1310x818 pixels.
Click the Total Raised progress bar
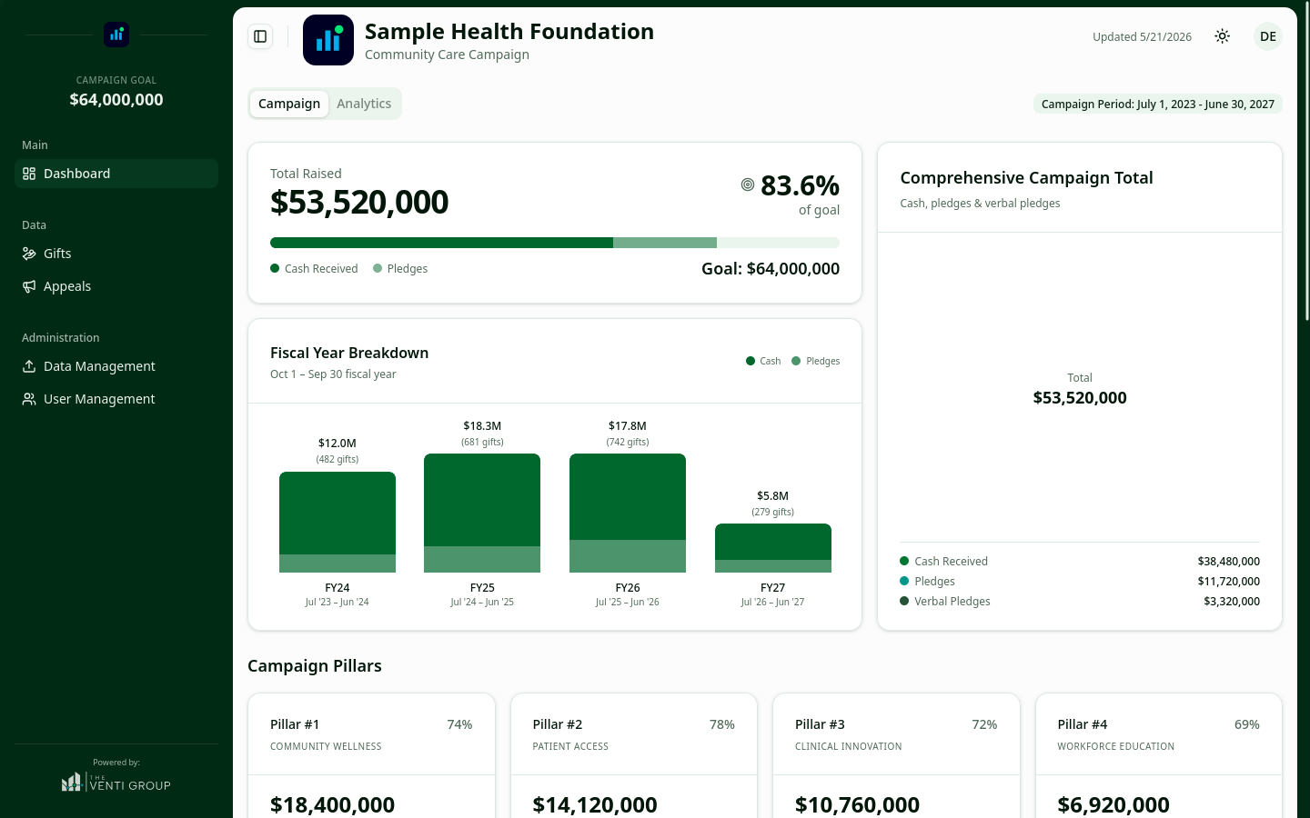[x=555, y=243]
